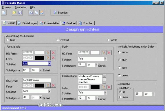The width and height of the screenshot is (165, 111).
Task: Expand Body Schriftgrösse unit dropdown
Action: 96,65
